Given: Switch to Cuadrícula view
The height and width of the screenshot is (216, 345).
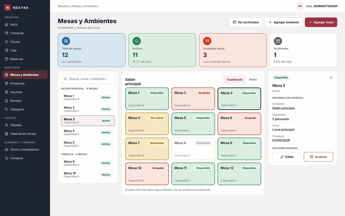Looking at the screenshot, I should [235, 80].
